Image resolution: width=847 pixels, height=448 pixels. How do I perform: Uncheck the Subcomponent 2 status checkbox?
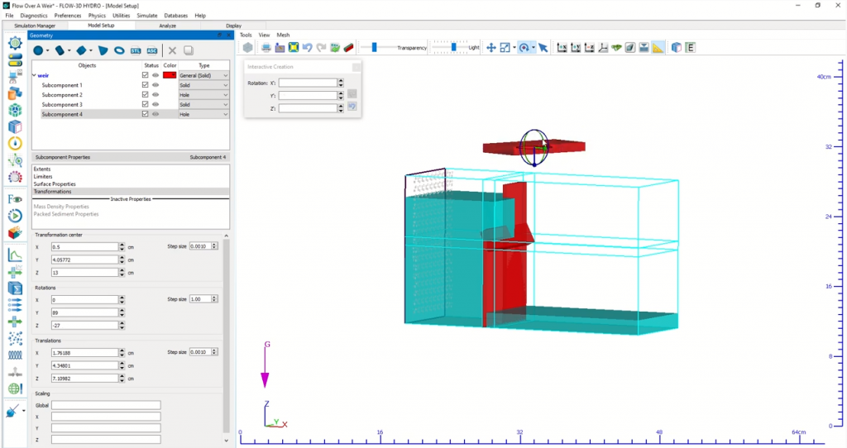coord(146,95)
